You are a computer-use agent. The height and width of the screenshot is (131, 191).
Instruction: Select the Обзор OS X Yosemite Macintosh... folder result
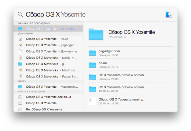pyautogui.click(x=48, y=87)
